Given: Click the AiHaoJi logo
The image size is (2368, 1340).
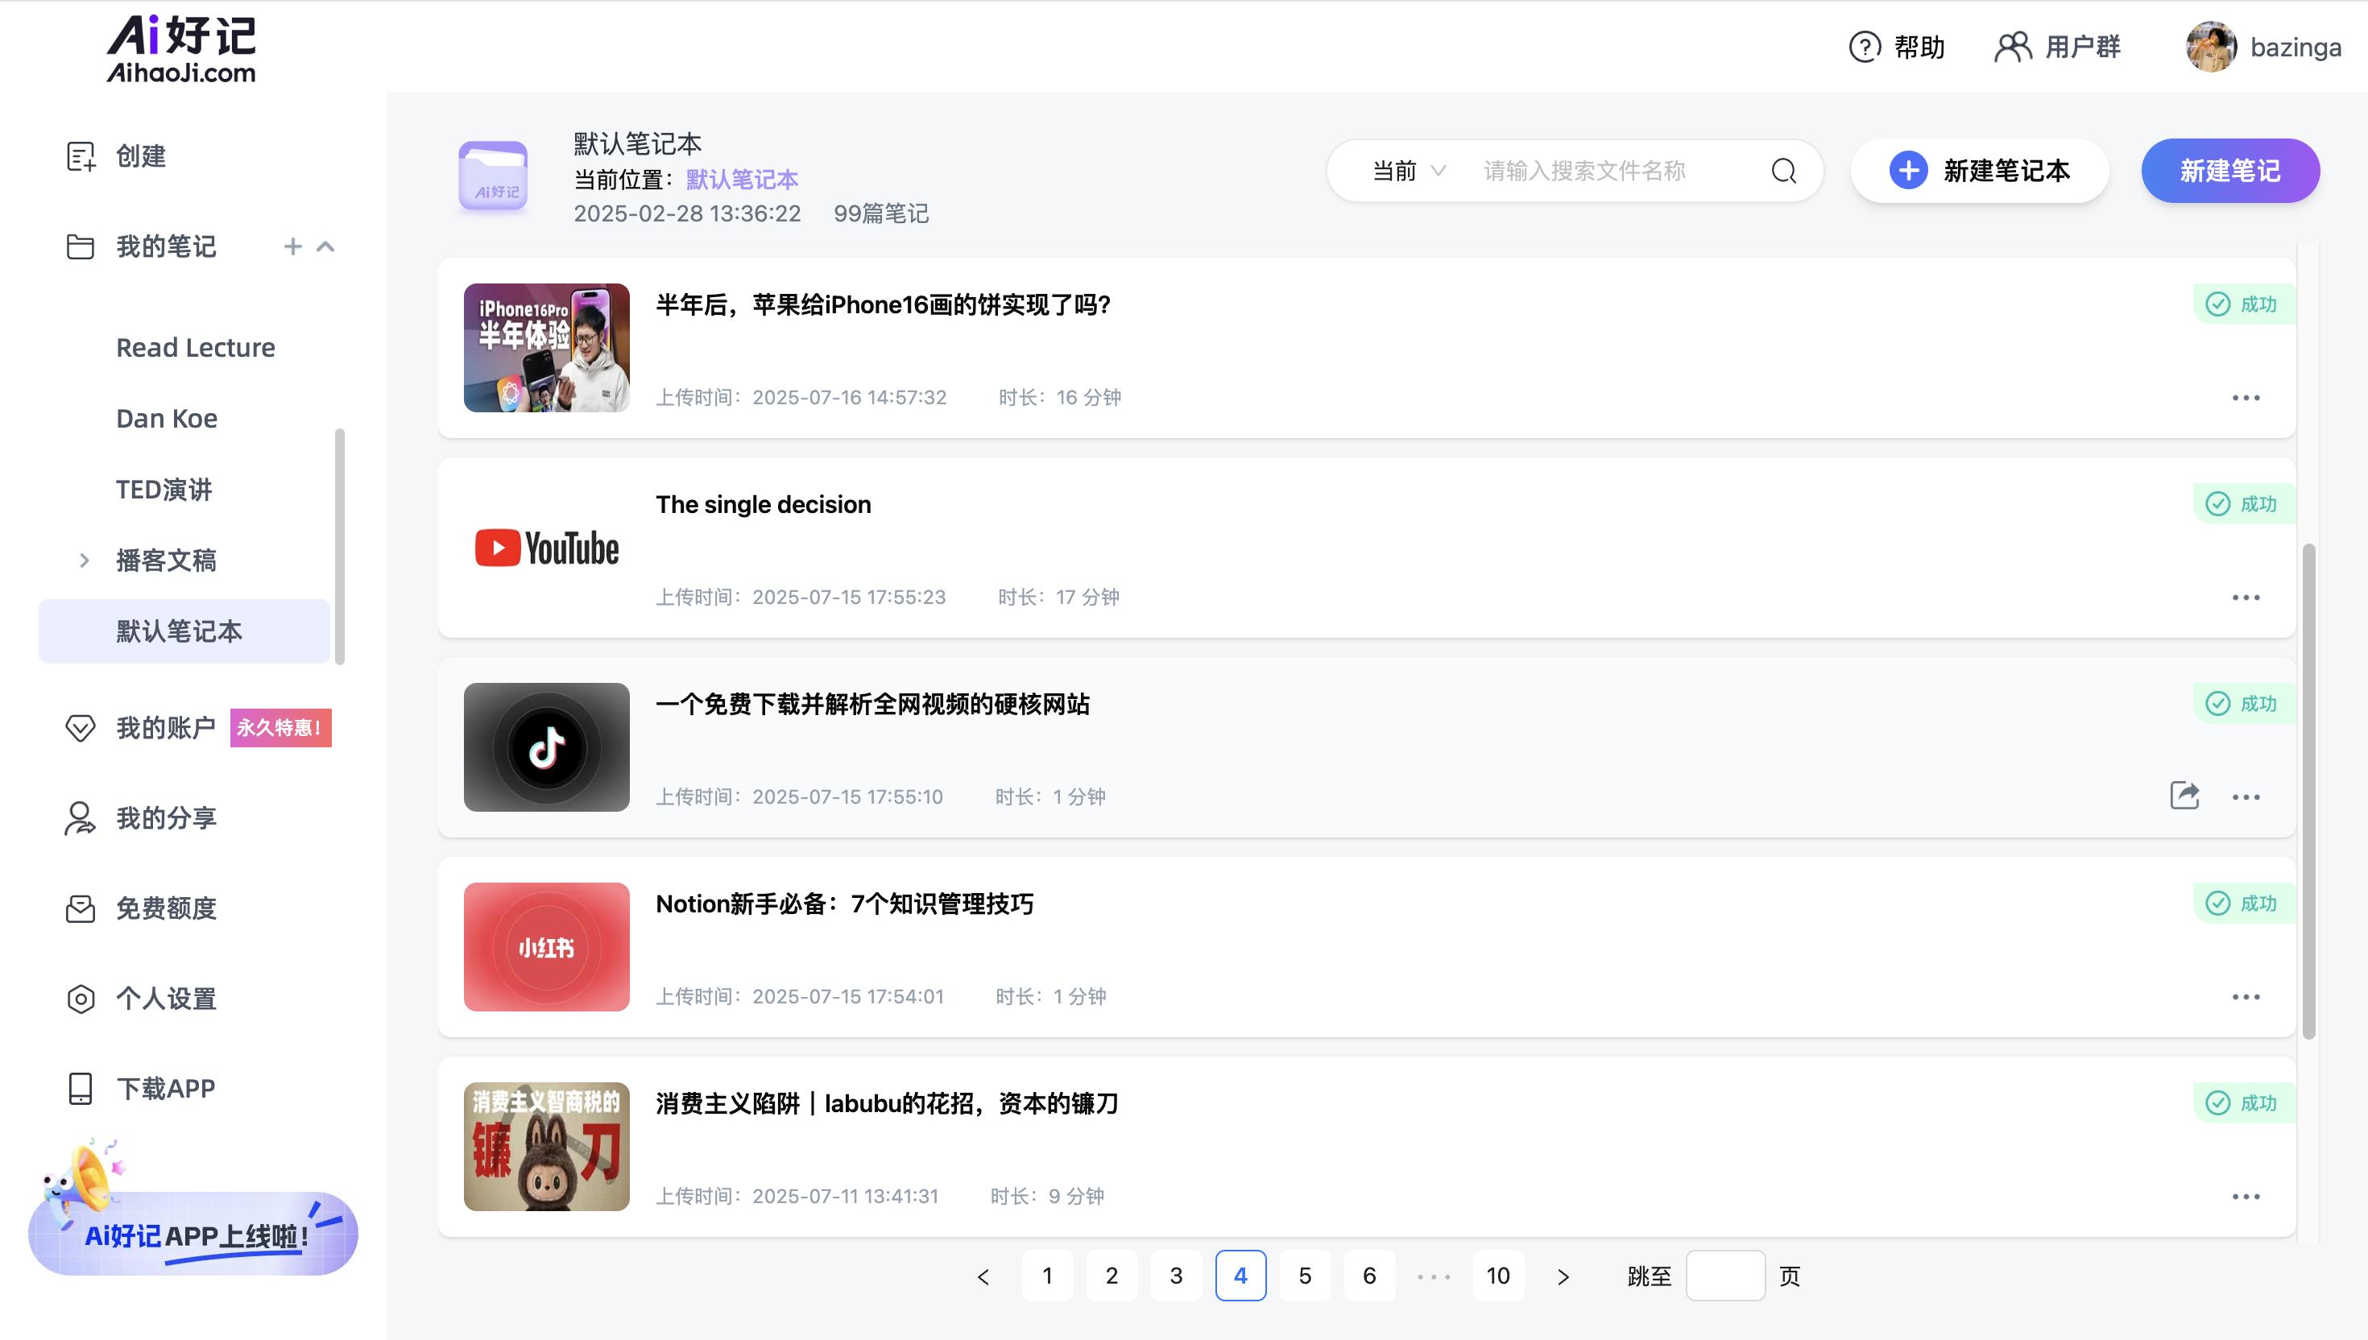Looking at the screenshot, I should pyautogui.click(x=181, y=49).
